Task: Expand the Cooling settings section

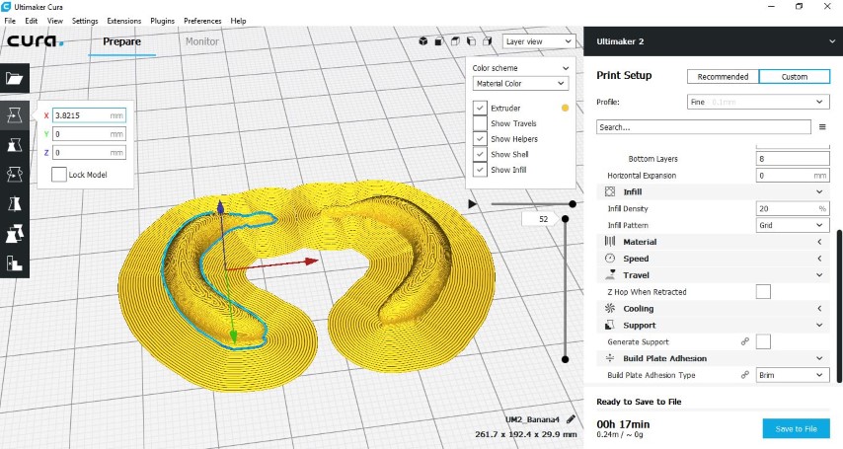Action: point(713,308)
